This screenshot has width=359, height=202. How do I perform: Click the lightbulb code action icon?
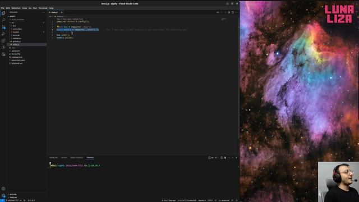tap(58, 27)
